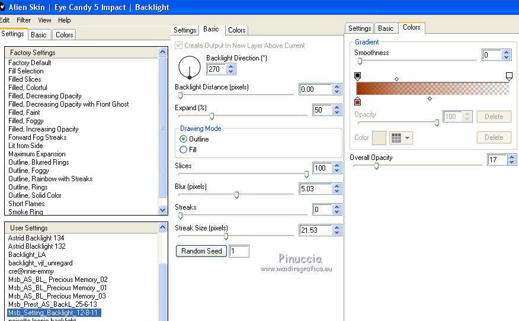
Task: Open the View menu
Action: (x=44, y=20)
